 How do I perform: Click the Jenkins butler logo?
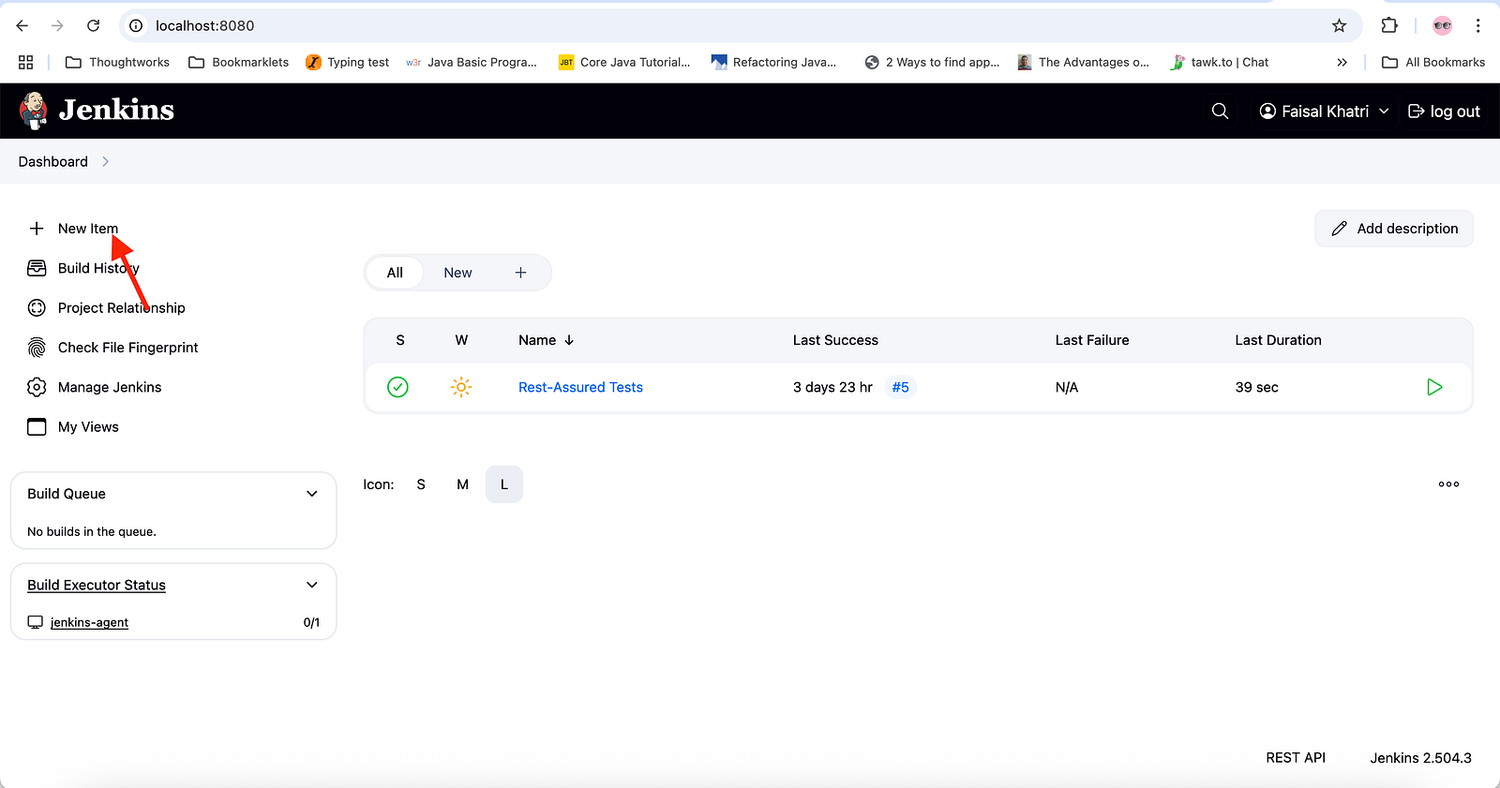[34, 111]
